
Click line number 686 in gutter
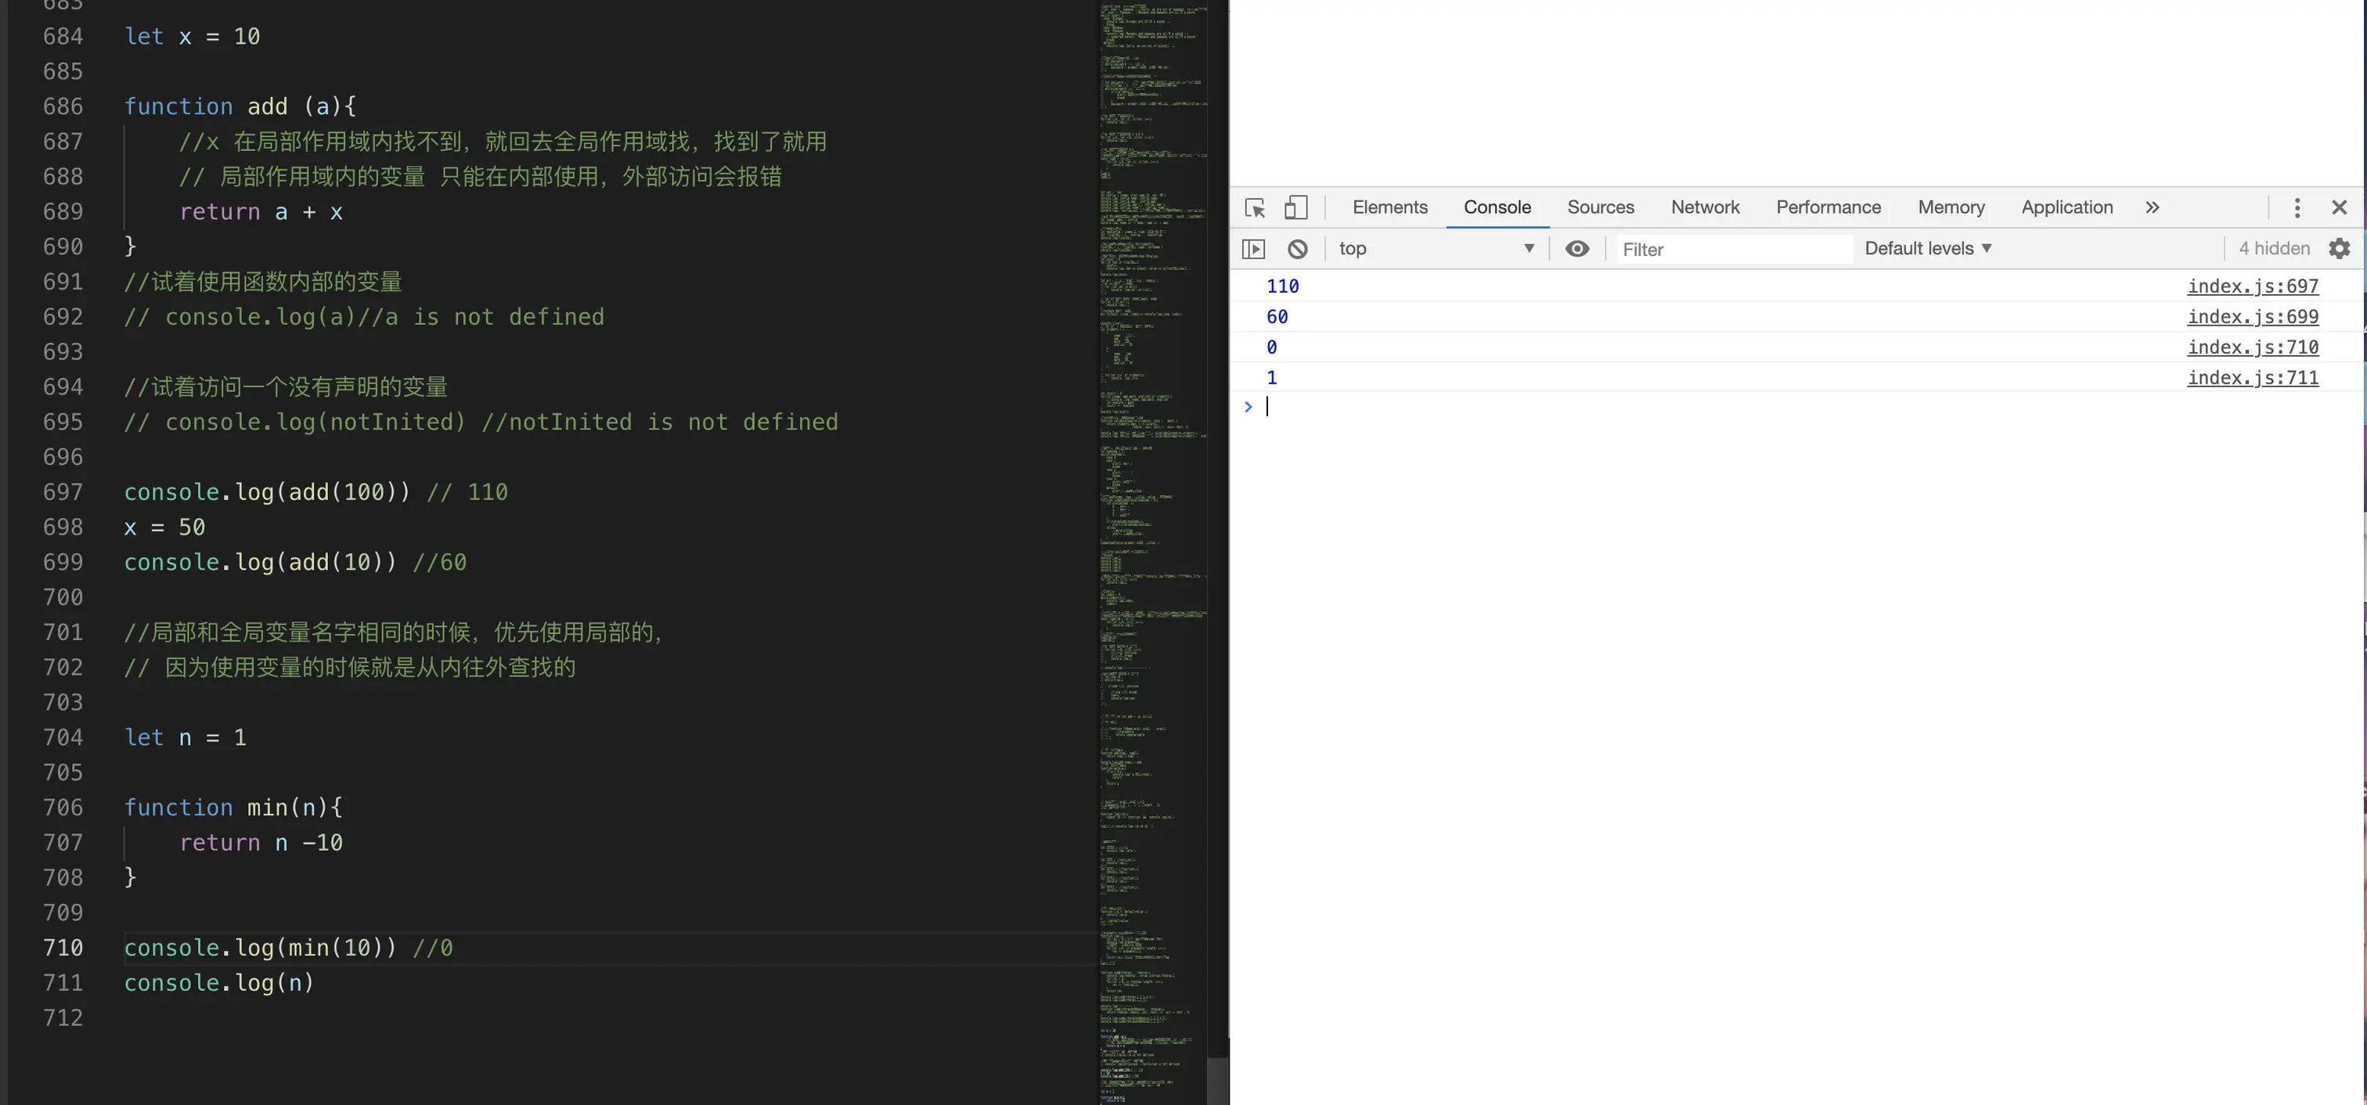[63, 106]
